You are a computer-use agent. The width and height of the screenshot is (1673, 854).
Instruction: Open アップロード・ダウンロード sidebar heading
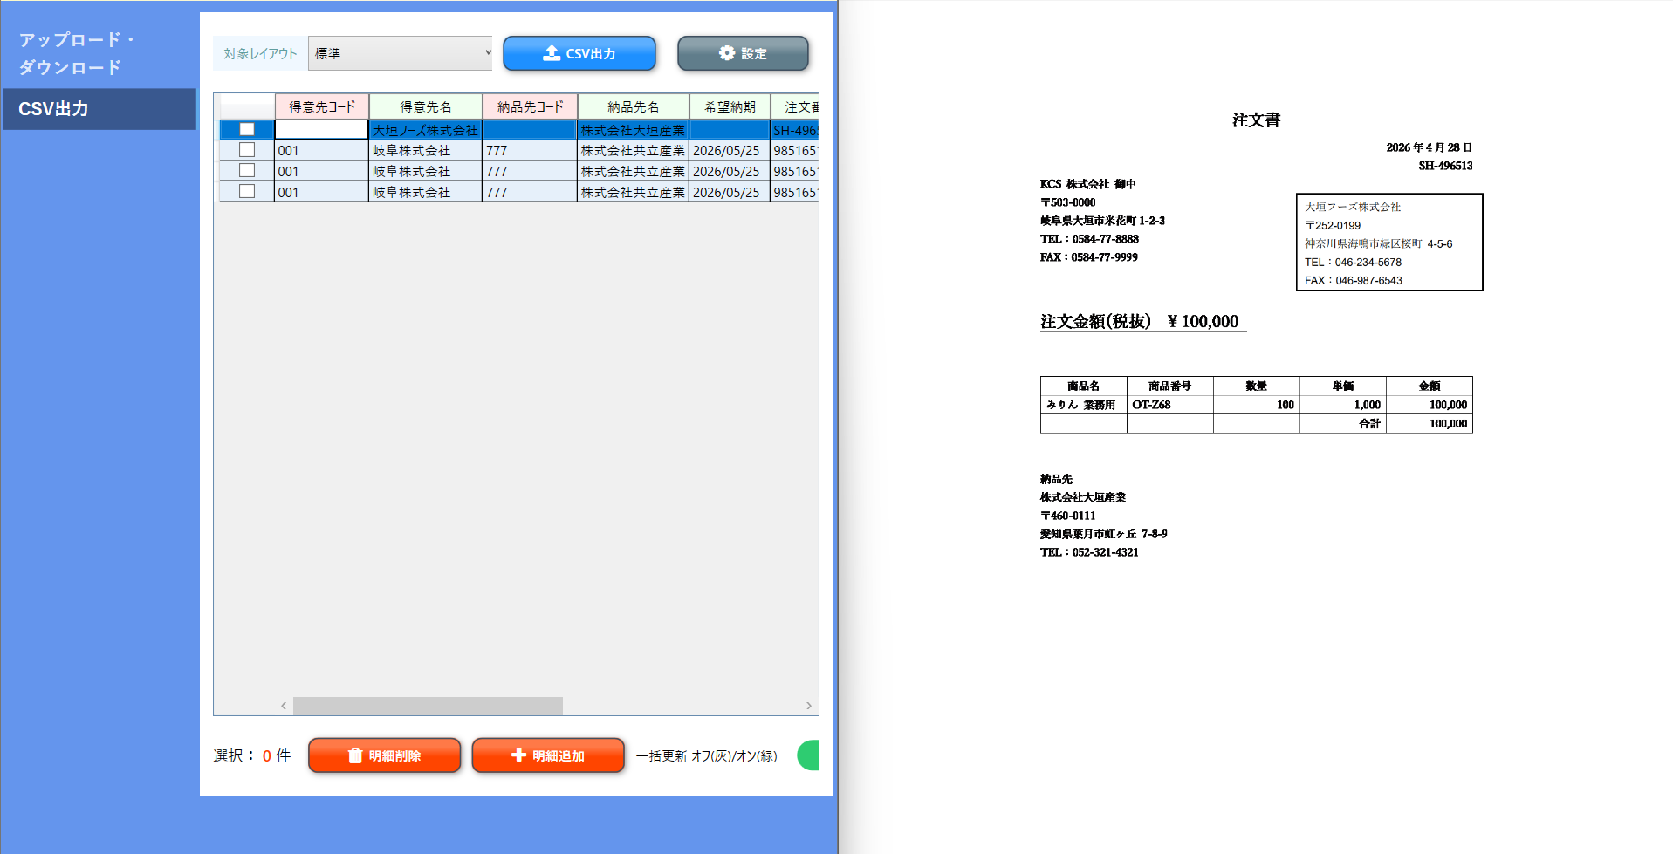[77, 53]
